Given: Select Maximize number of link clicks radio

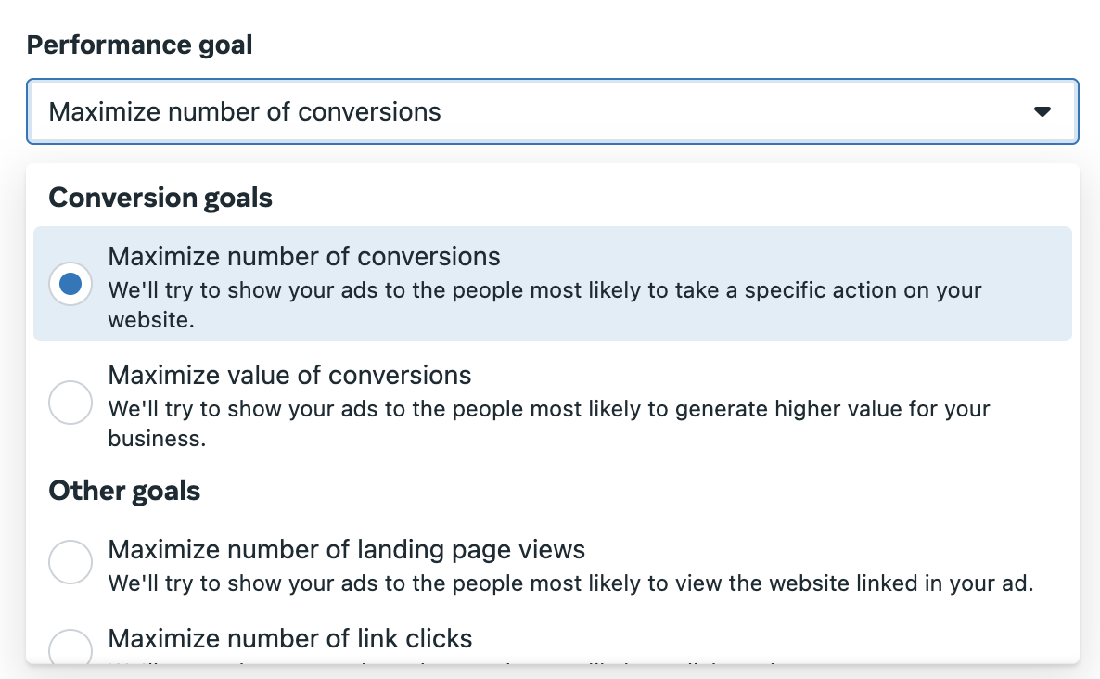Looking at the screenshot, I should coord(70,647).
